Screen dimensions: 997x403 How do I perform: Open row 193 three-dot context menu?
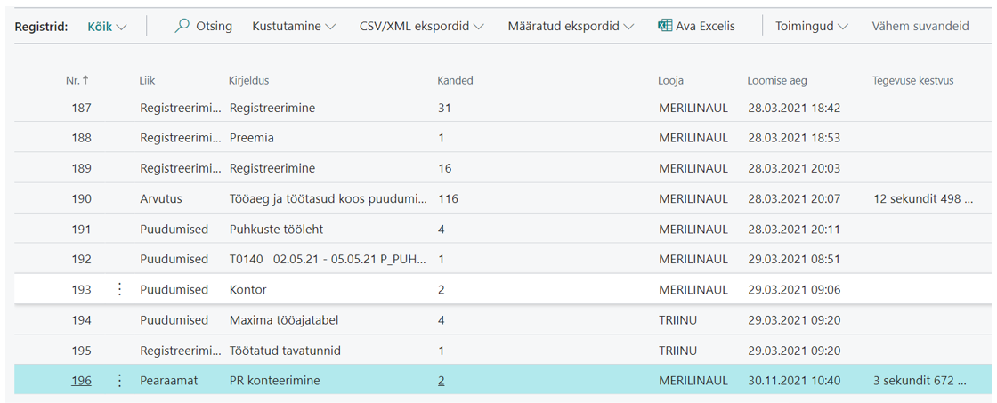pyautogui.click(x=119, y=289)
